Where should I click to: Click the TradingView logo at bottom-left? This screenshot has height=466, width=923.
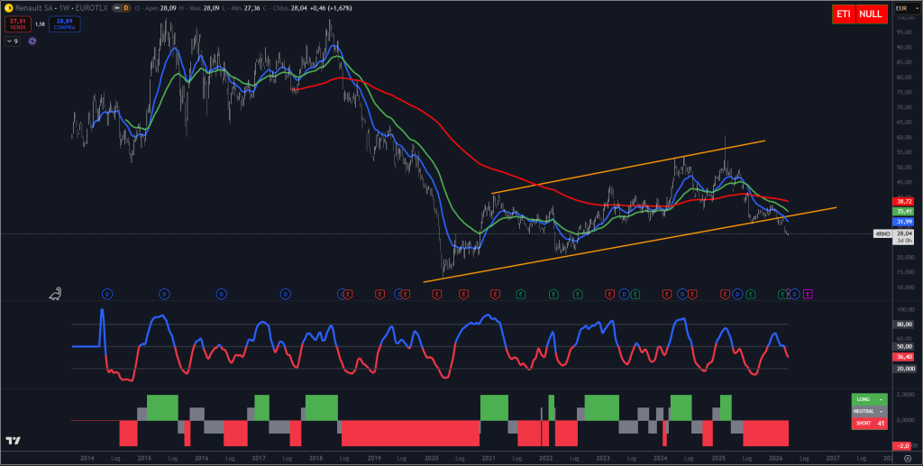(13, 441)
